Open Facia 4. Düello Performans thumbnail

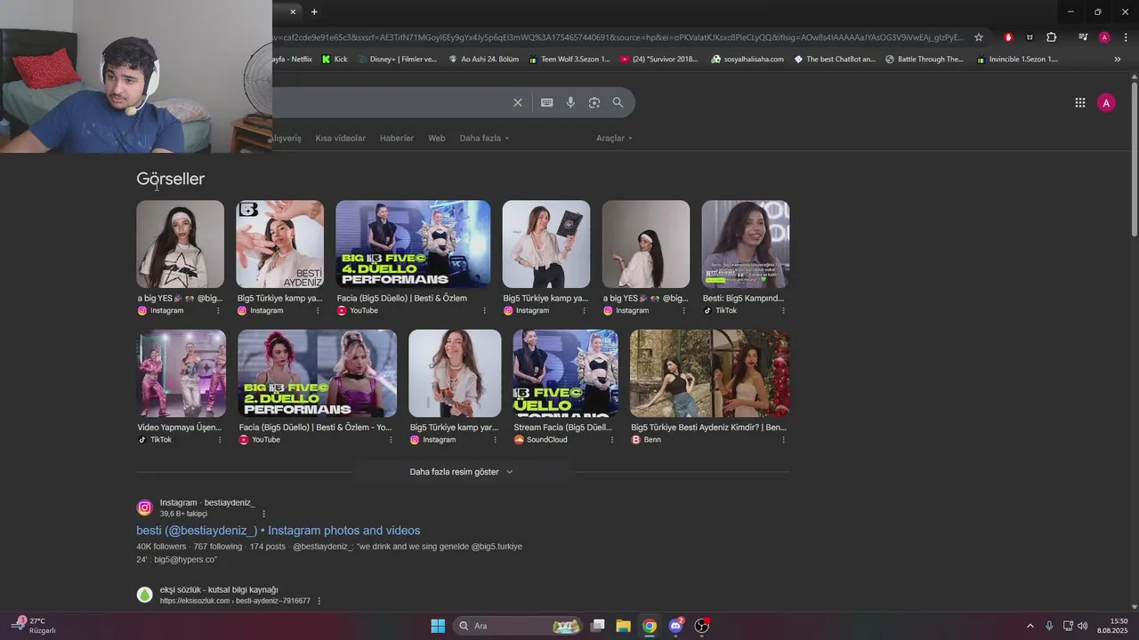click(x=413, y=244)
